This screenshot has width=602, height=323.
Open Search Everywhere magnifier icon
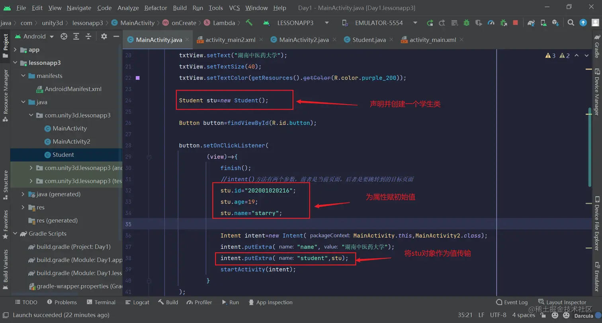click(571, 23)
